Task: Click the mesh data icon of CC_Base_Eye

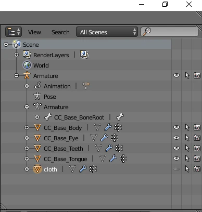Action: coord(94,138)
